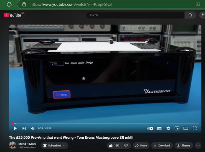Open the more actions three-dot menu

(x=198, y=146)
